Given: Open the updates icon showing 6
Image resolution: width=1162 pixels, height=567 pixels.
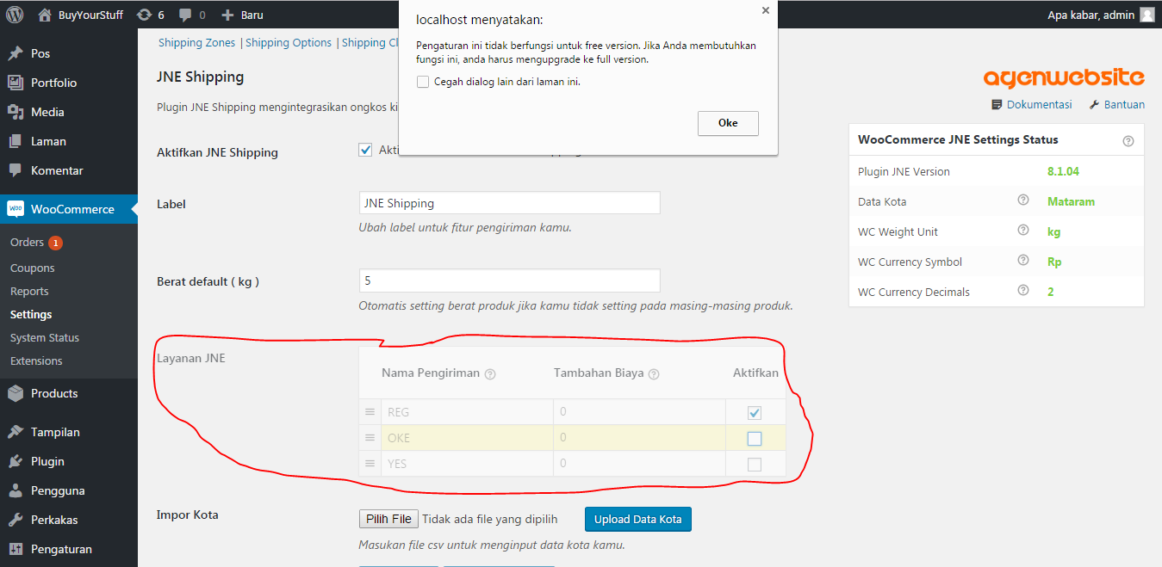Looking at the screenshot, I should tap(146, 15).
